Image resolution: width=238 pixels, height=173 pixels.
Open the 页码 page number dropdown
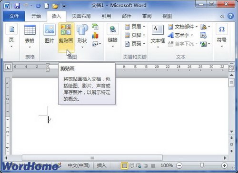pos(135,44)
